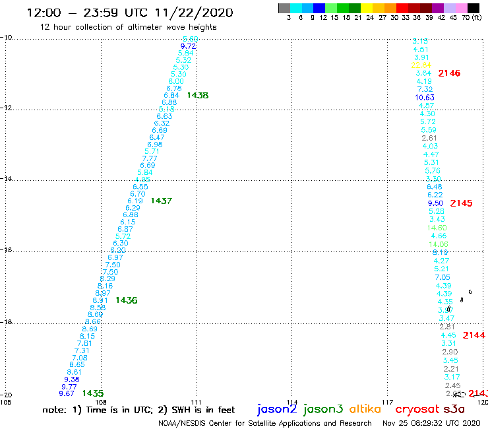Viewport: 488px width, 429px height.
Task: Click the longitude axis label 108
Action: tap(101, 402)
